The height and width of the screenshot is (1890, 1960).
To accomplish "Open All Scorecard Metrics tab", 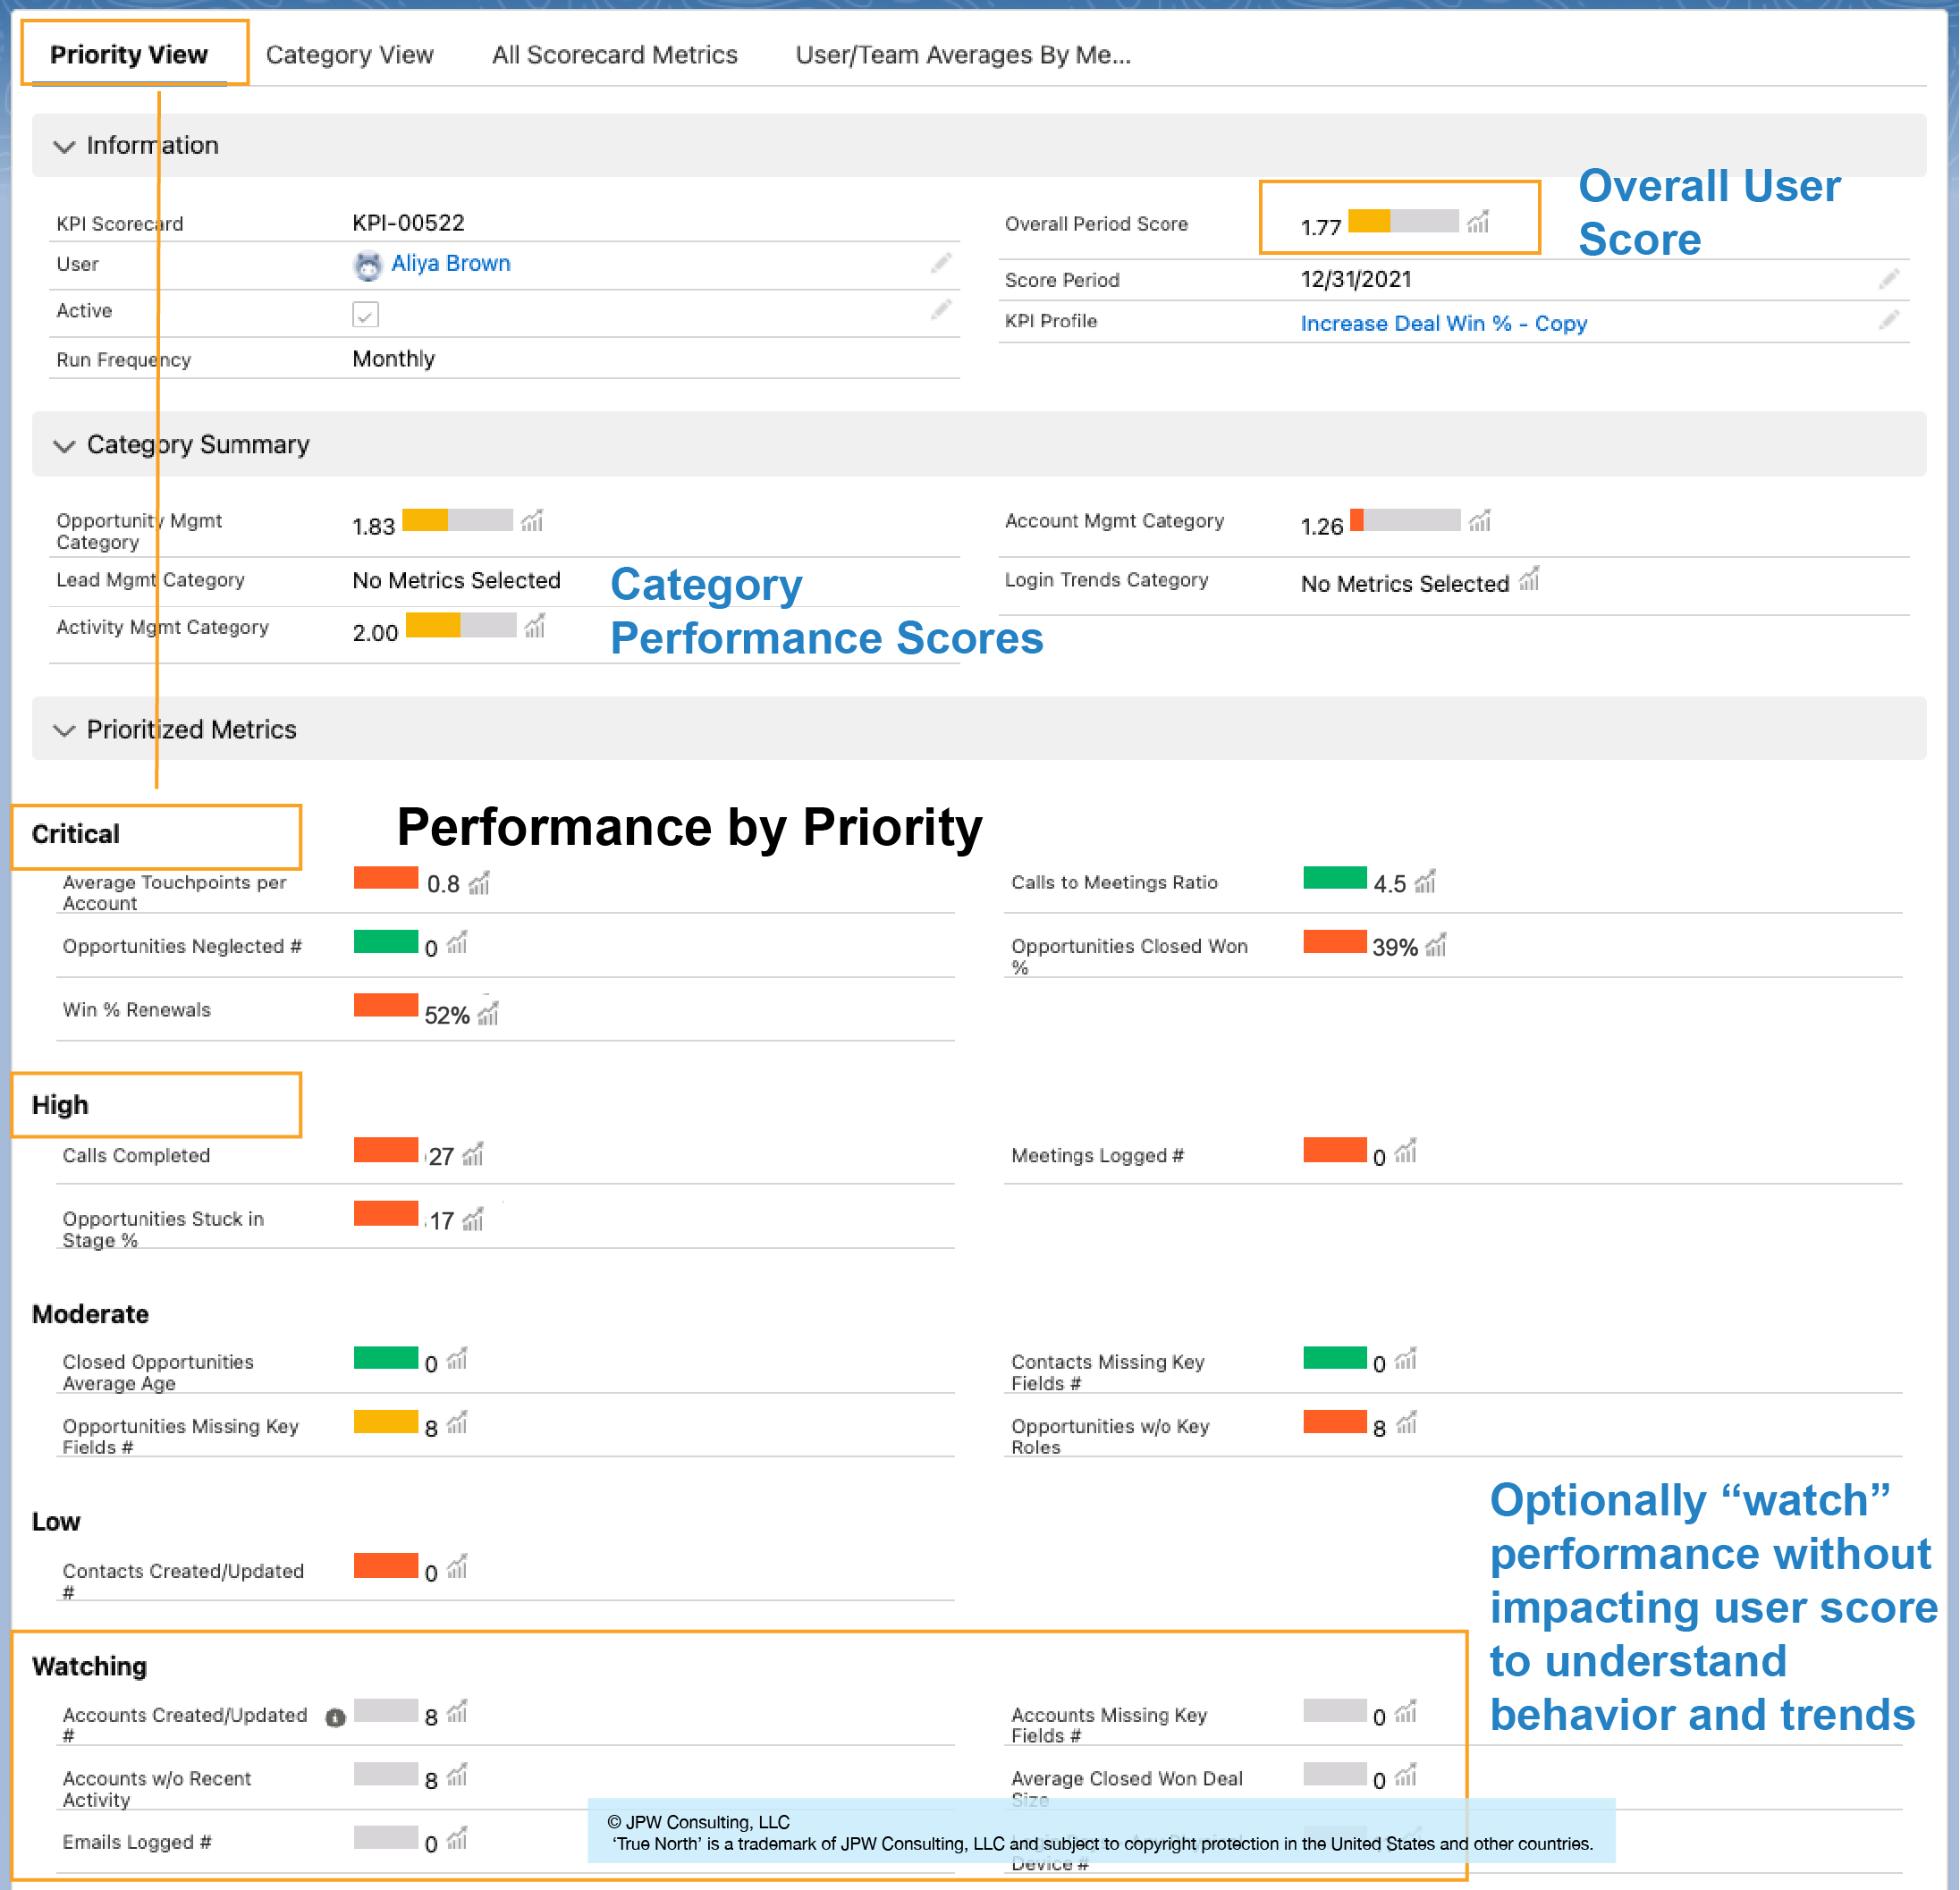I will coord(614,55).
